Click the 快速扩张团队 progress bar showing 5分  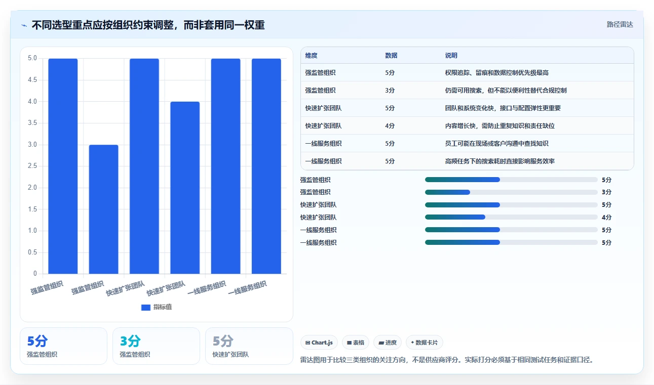click(511, 205)
